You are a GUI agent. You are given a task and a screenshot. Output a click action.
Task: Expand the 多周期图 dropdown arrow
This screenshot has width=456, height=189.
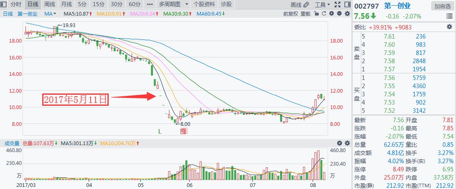click(x=187, y=5)
